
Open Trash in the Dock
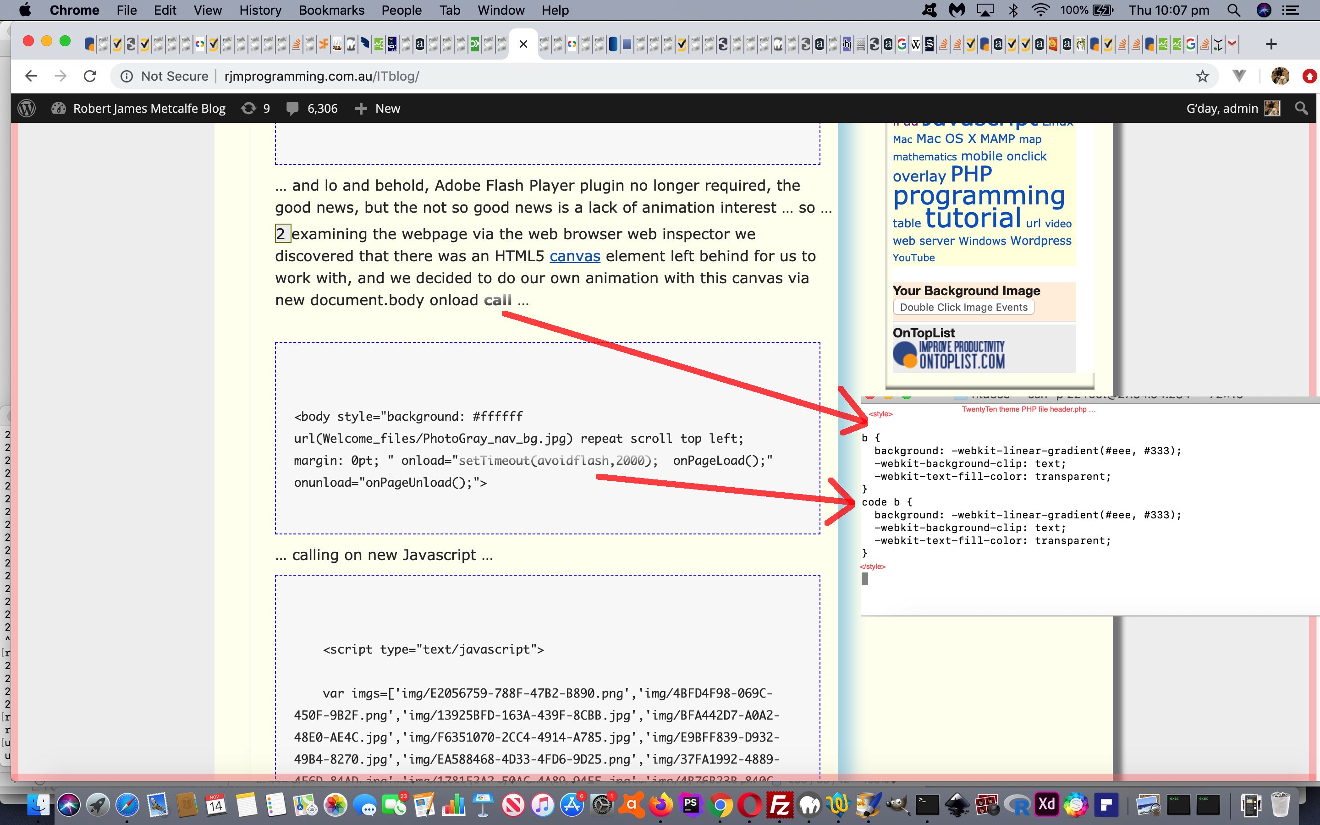click(x=1280, y=804)
